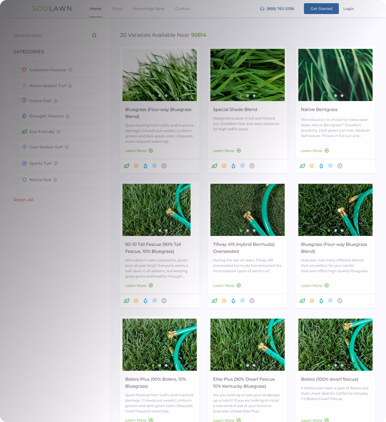Image resolution: width=386 pixels, height=422 pixels.
Task: Check the Warm Season Turf category
Action: (16, 86)
